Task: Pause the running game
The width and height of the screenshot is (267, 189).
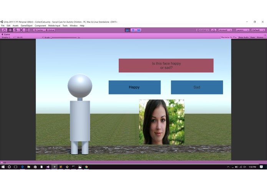Action: tap(133, 30)
